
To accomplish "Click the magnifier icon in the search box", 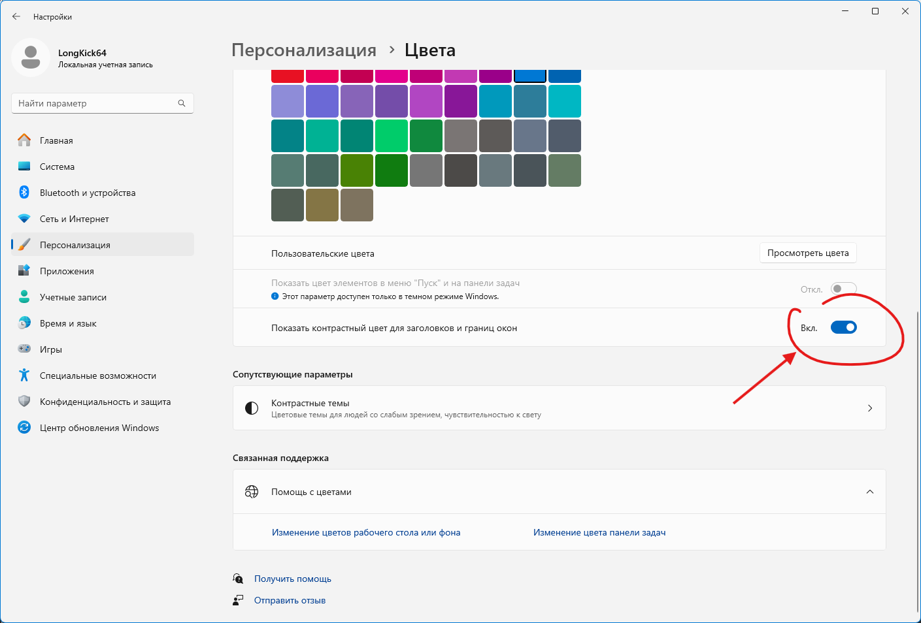I will (x=182, y=103).
